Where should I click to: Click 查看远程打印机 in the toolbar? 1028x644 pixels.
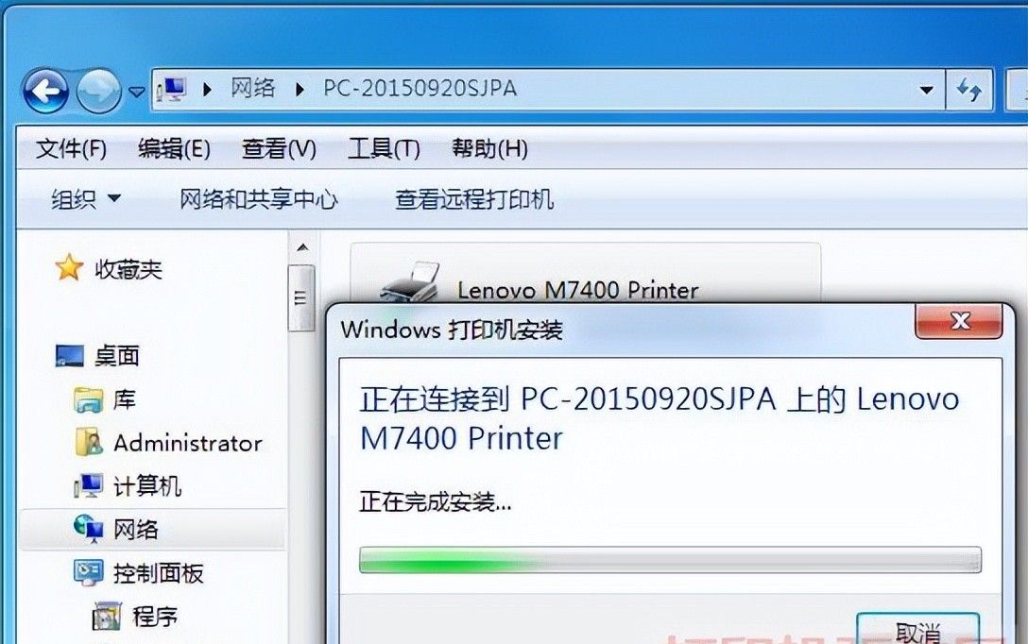click(474, 199)
